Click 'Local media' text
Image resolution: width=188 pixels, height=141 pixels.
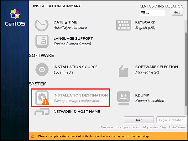point(63,72)
